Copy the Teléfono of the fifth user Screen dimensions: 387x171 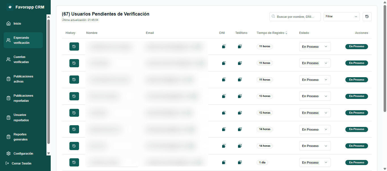tap(240, 112)
